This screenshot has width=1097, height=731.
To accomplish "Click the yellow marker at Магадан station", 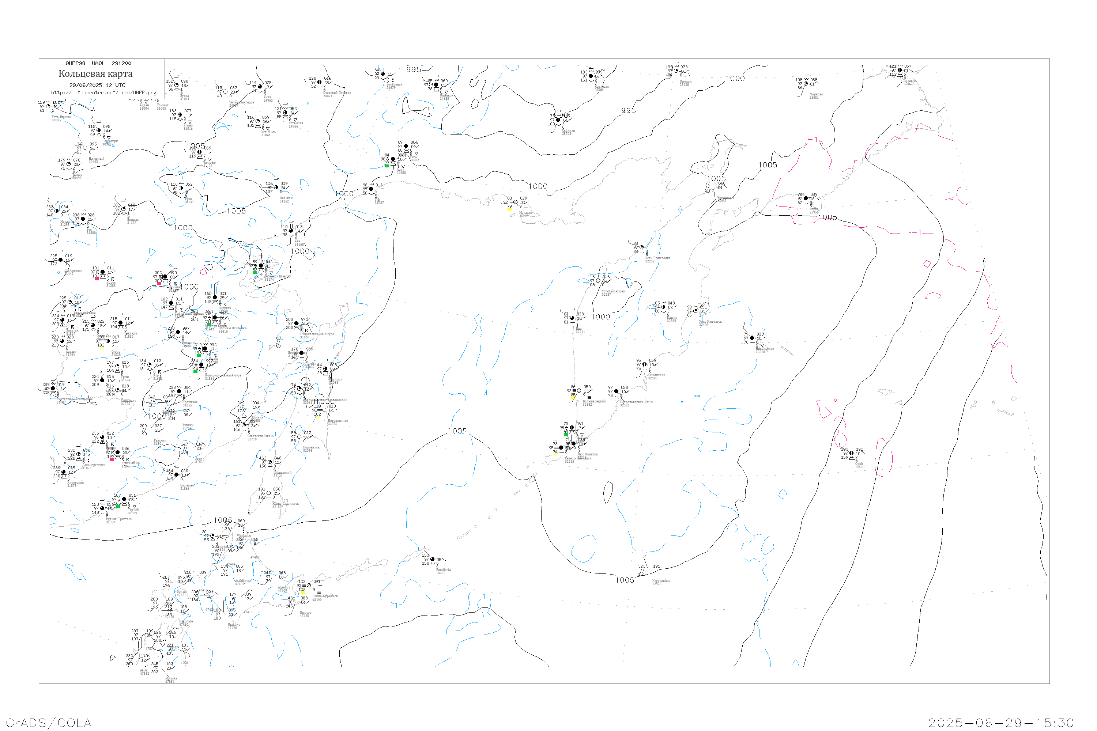I will [x=509, y=209].
